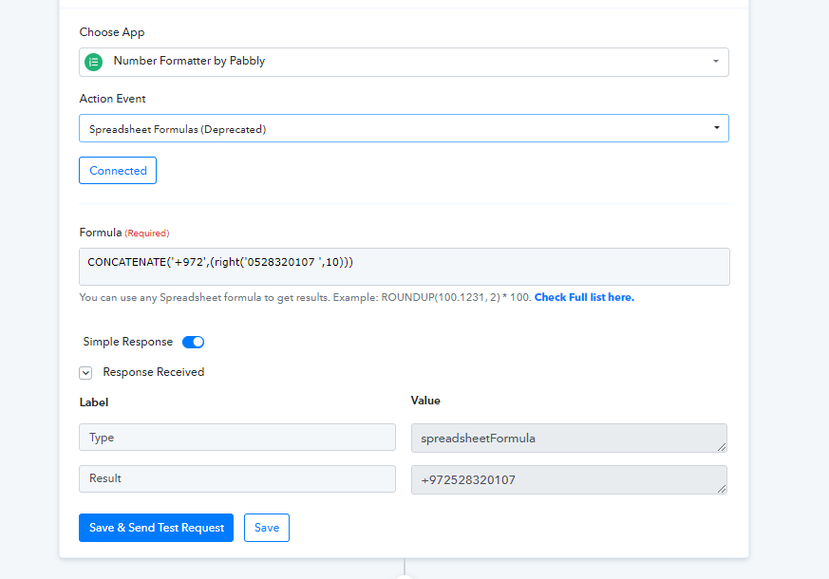This screenshot has height=579, width=829.
Task: Click the Label column header
Action: (x=94, y=402)
